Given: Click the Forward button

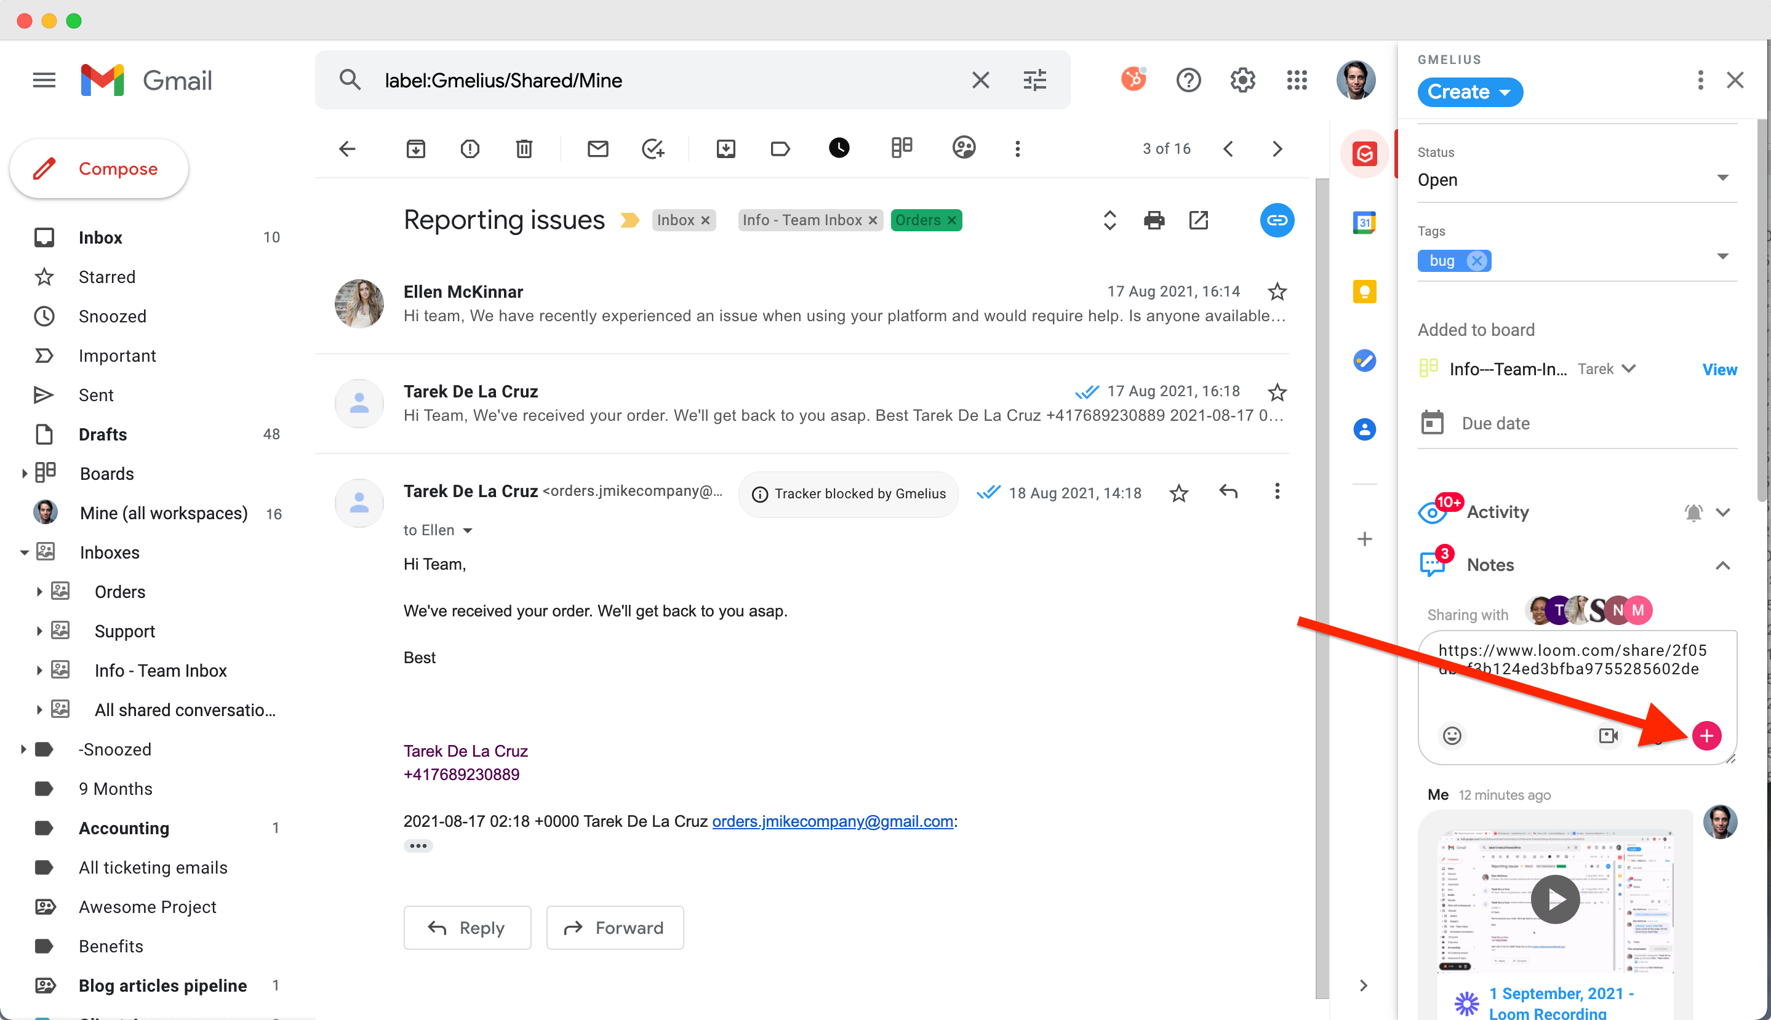Looking at the screenshot, I should point(614,928).
